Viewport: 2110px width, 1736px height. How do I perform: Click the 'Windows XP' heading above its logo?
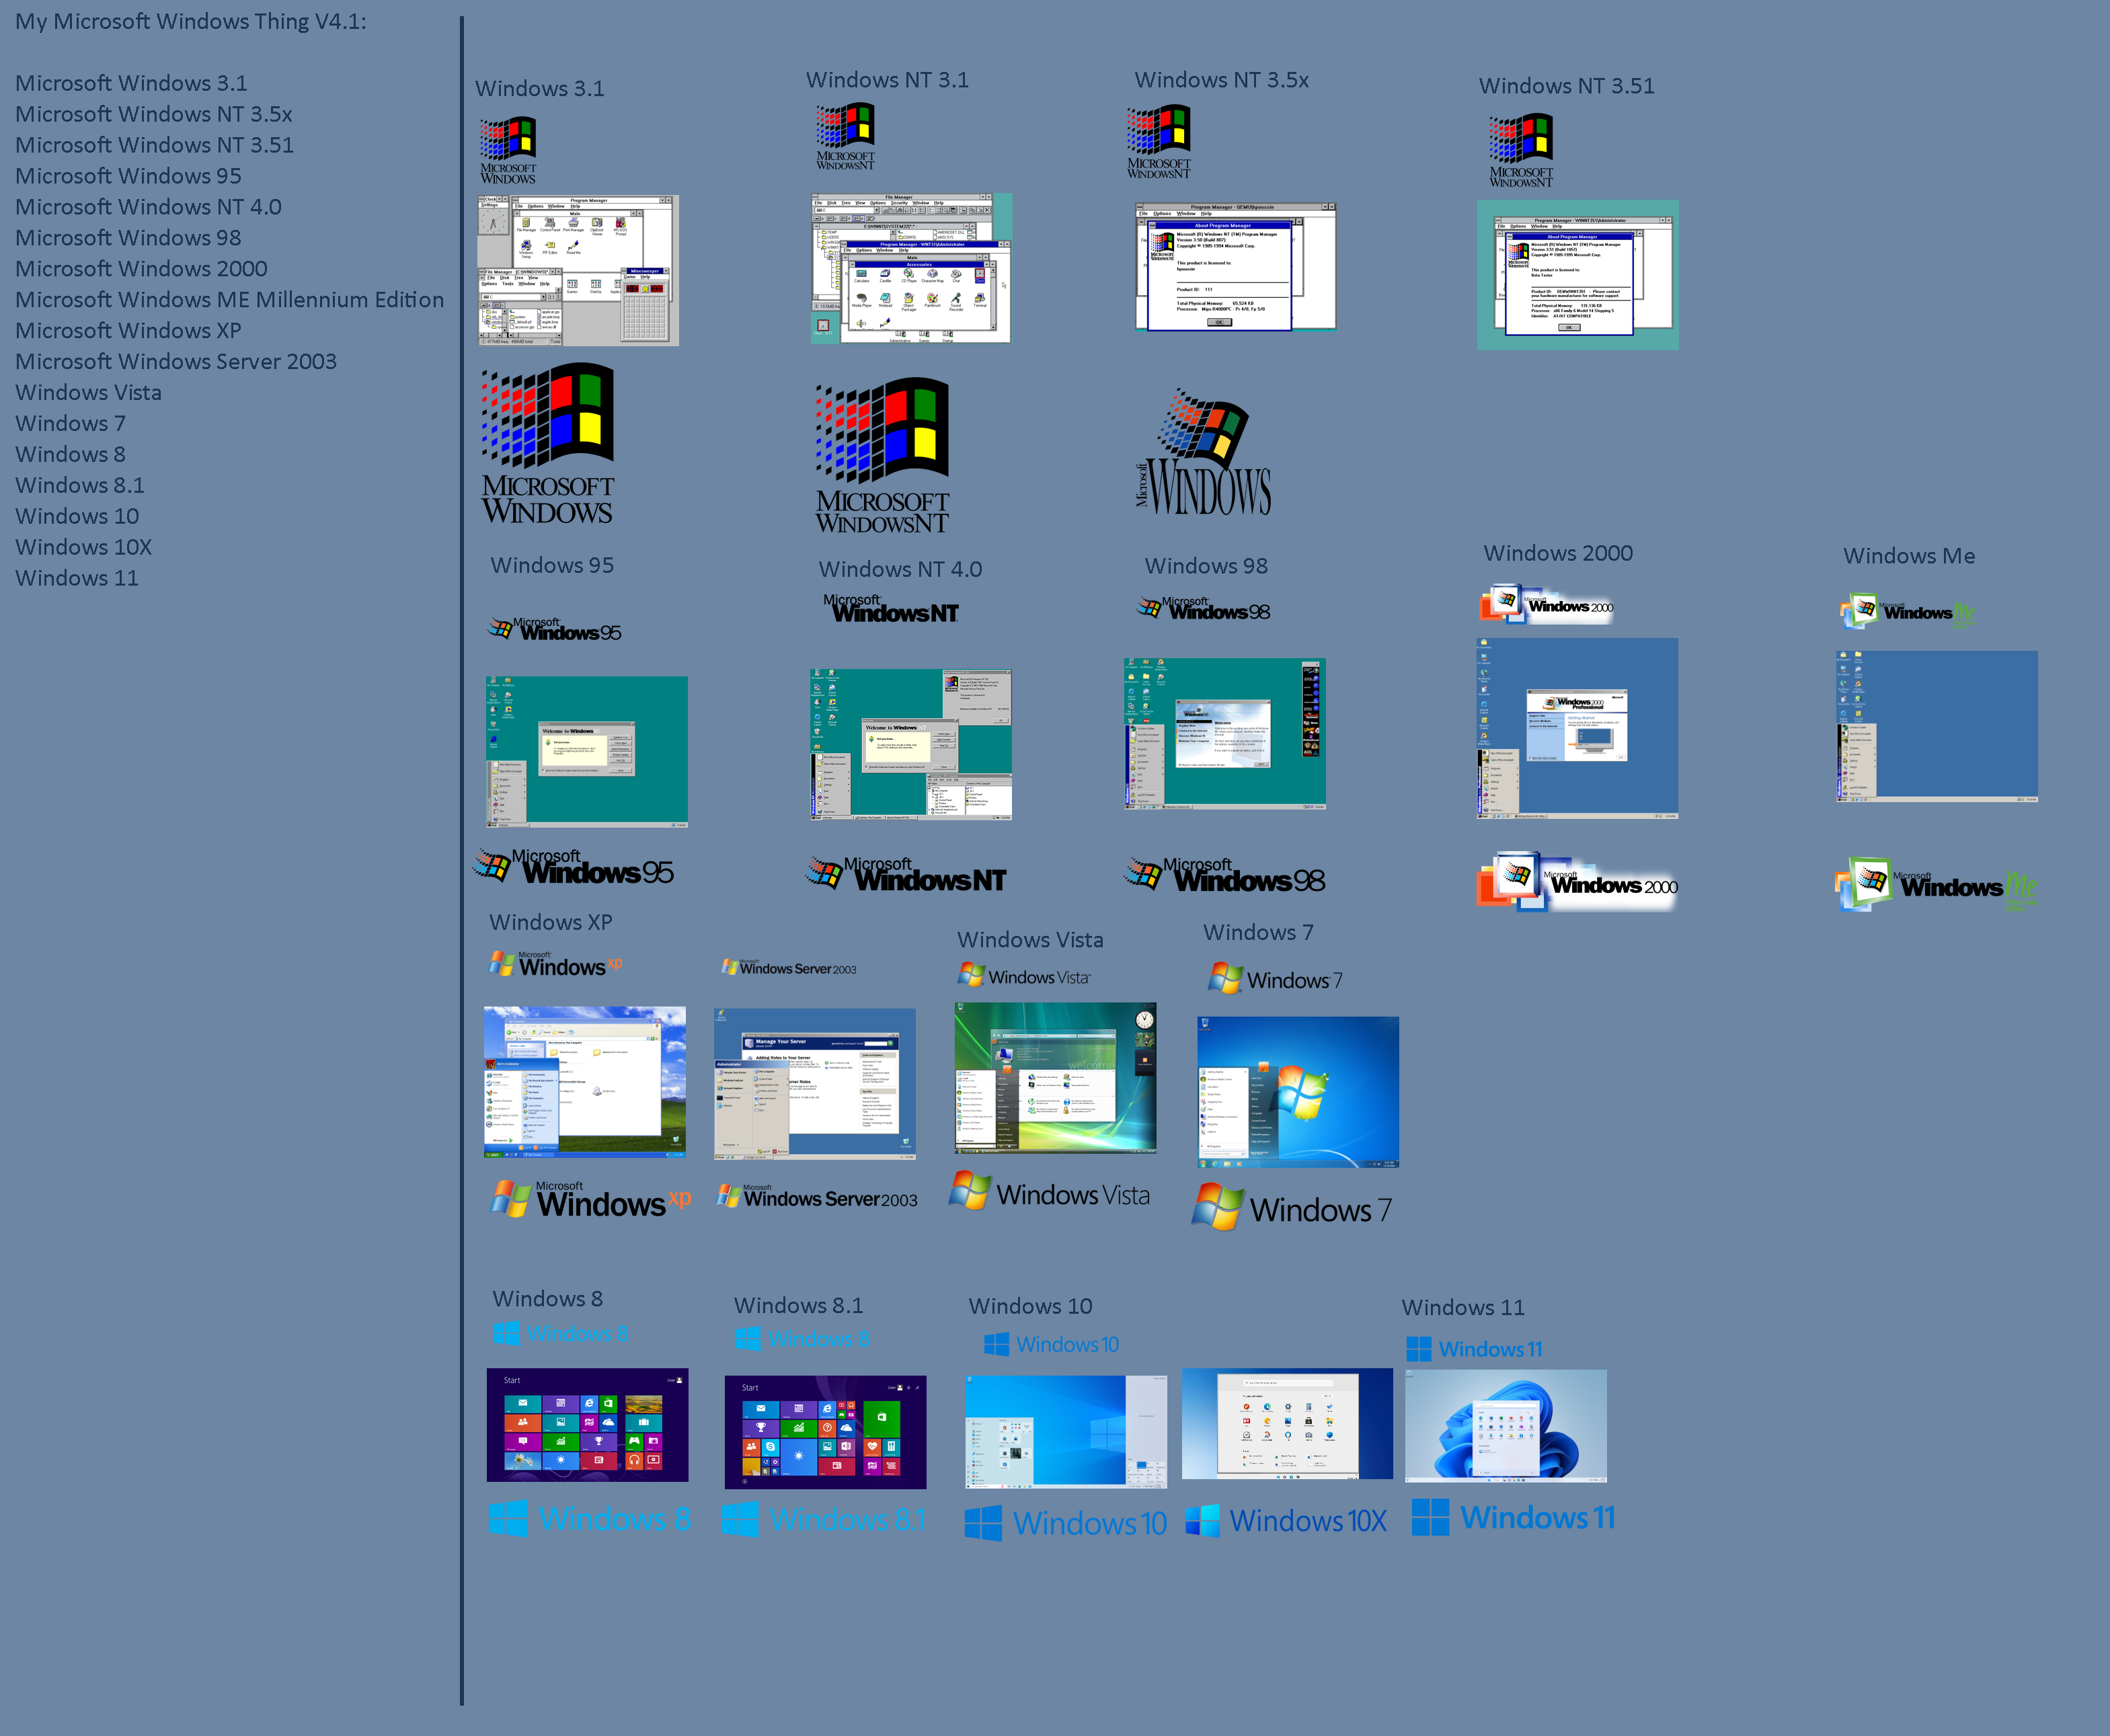[550, 922]
